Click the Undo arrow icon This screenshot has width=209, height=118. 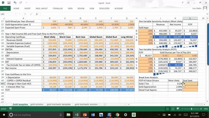pyautogui.click(x=15, y=3)
